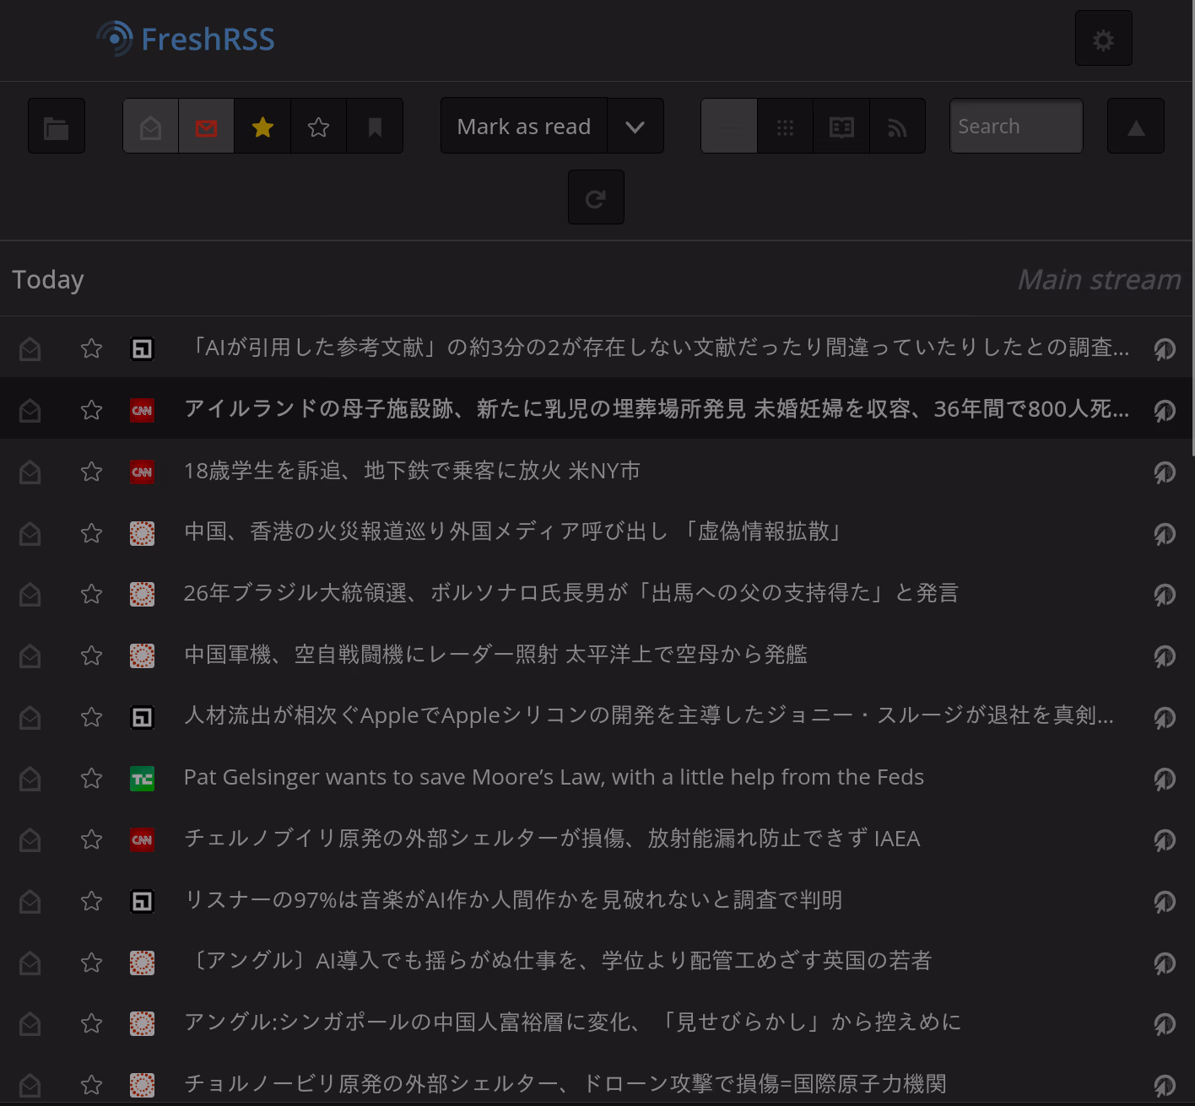Screen dimensions: 1195x1106
Task: Toggle showing favourite articles filter
Action: (x=262, y=127)
